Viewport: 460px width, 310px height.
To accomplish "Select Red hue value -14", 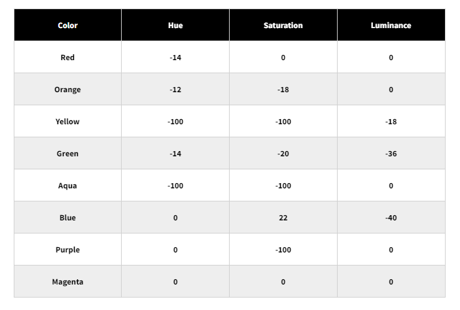I will tap(175, 58).
